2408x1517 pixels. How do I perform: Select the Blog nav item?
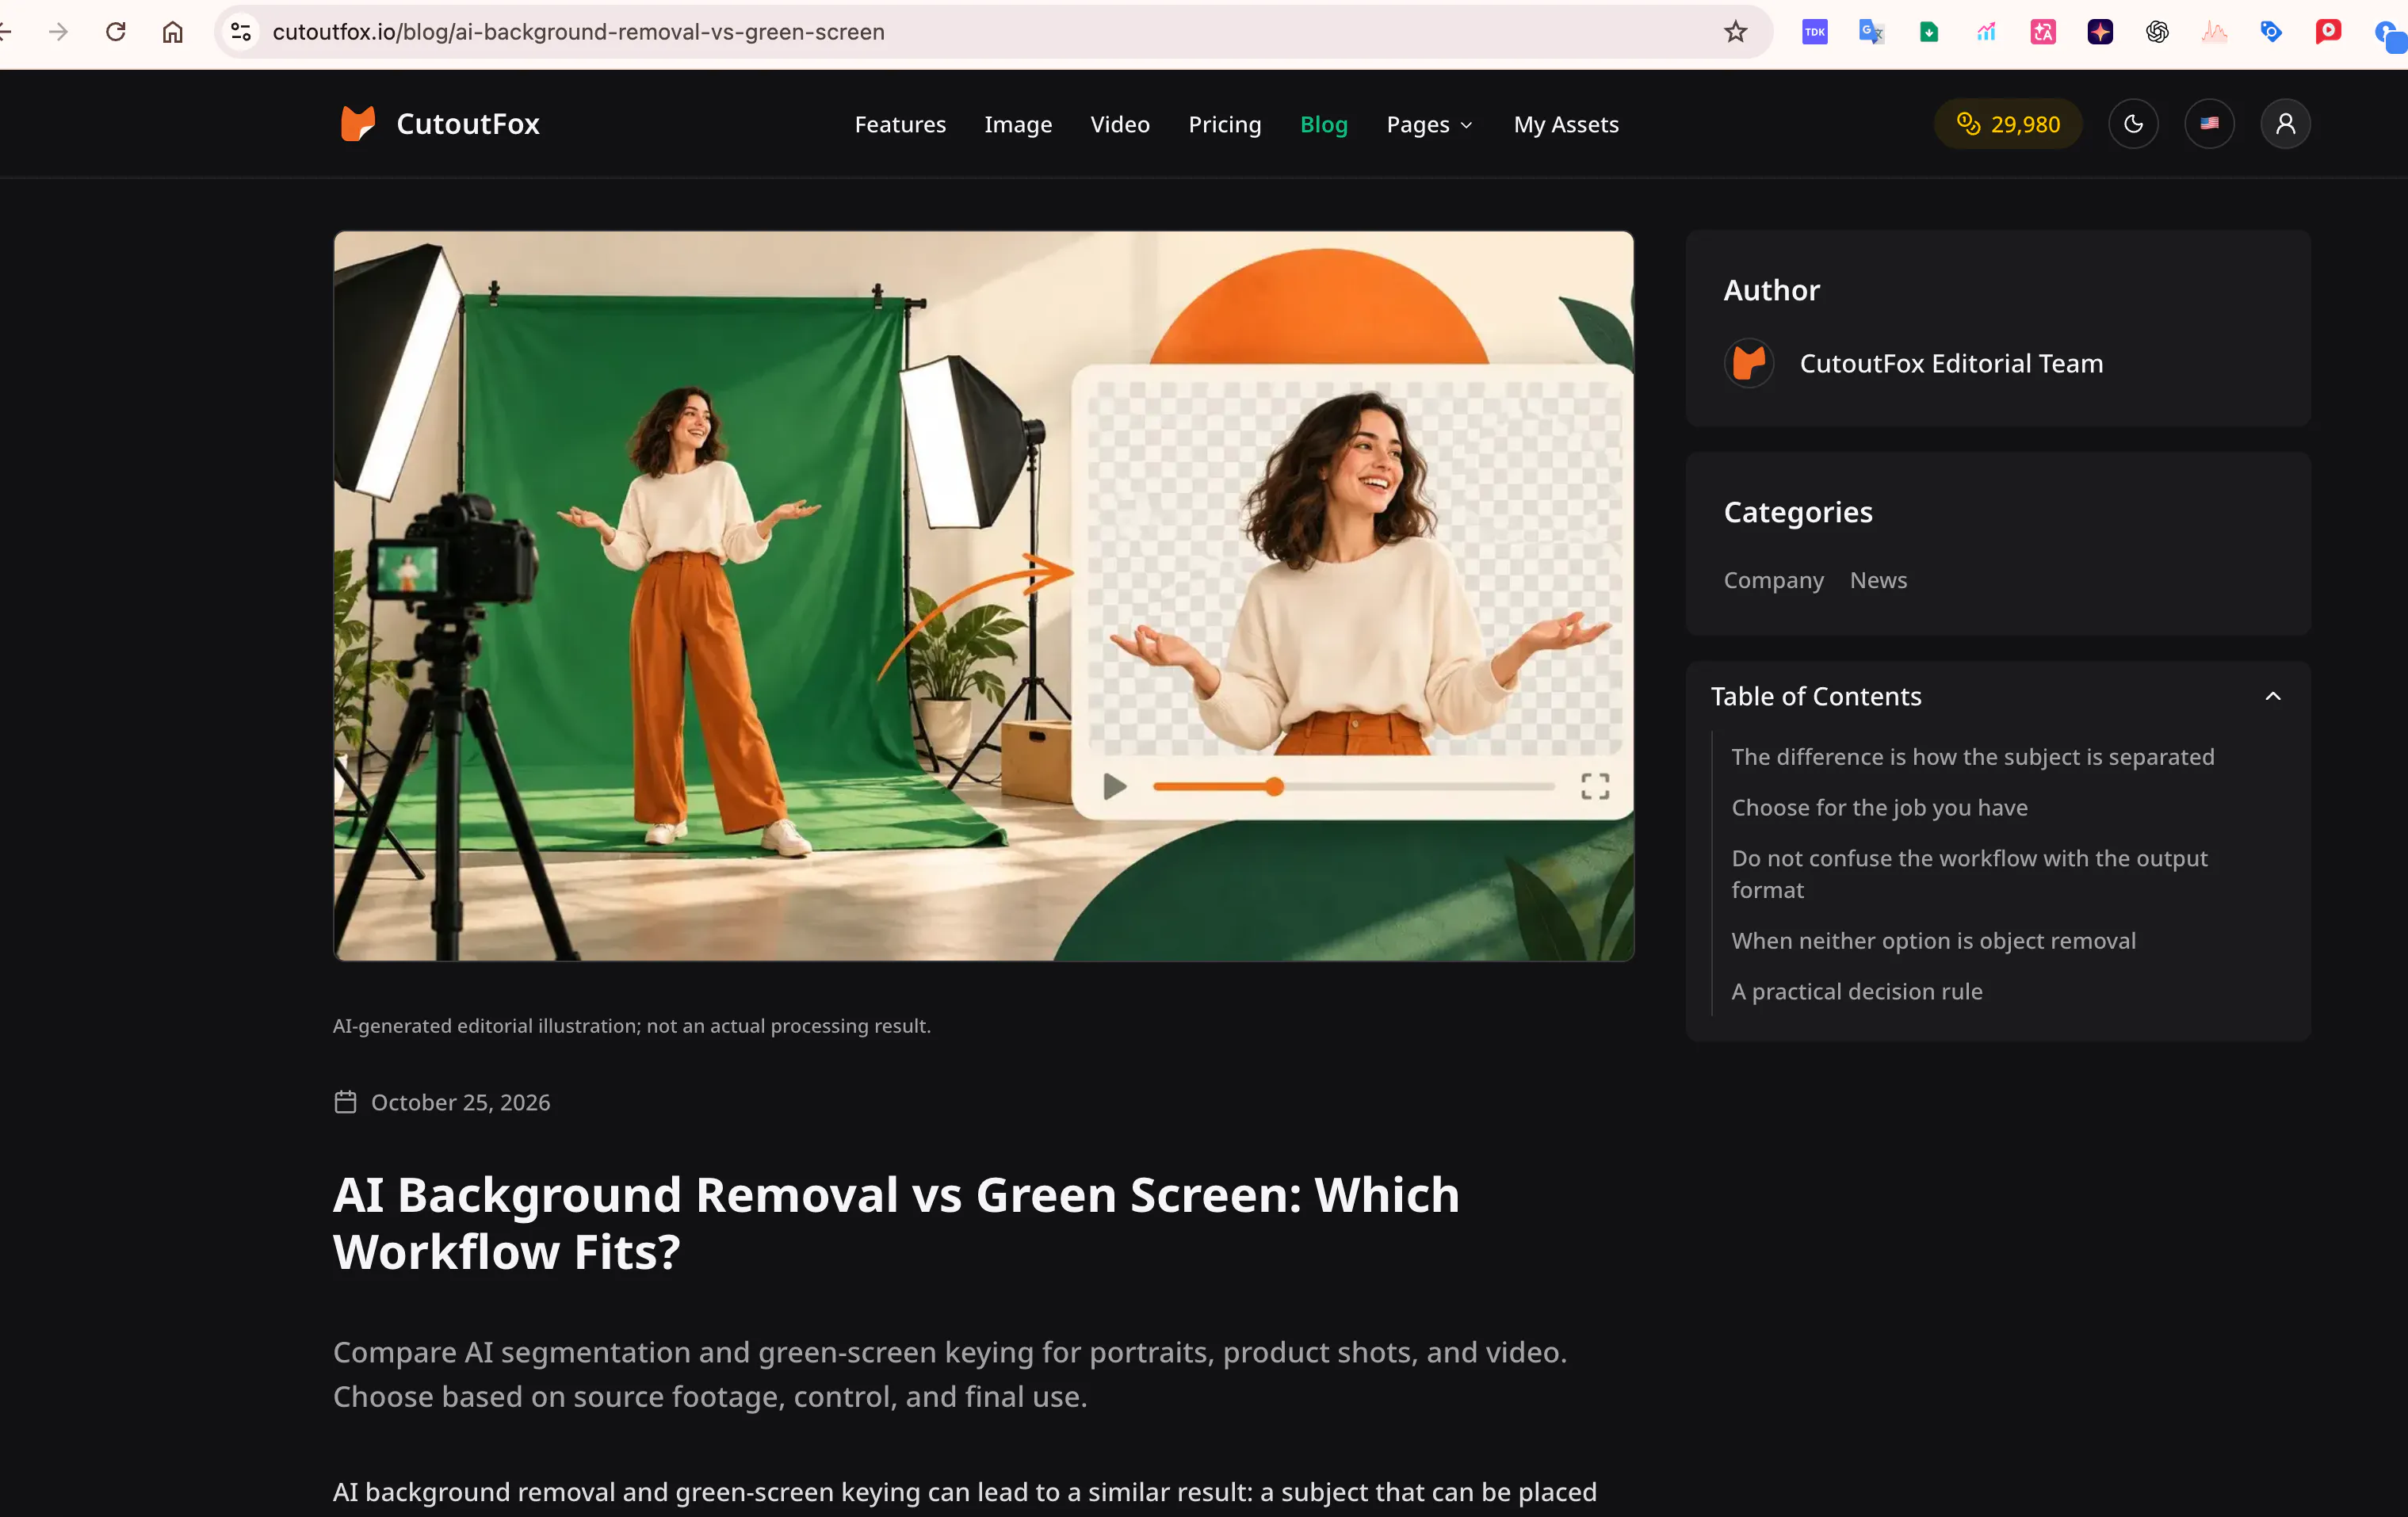[x=1323, y=125]
